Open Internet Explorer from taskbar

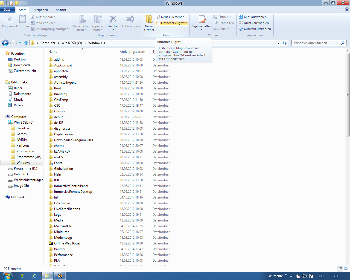point(35,276)
